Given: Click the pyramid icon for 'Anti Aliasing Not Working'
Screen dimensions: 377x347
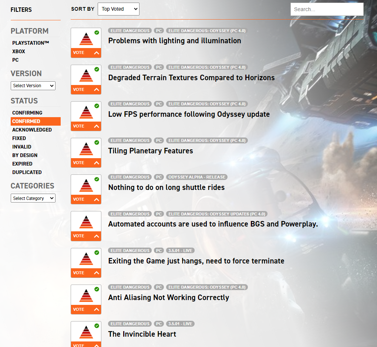Looking at the screenshot, I should (86, 295).
